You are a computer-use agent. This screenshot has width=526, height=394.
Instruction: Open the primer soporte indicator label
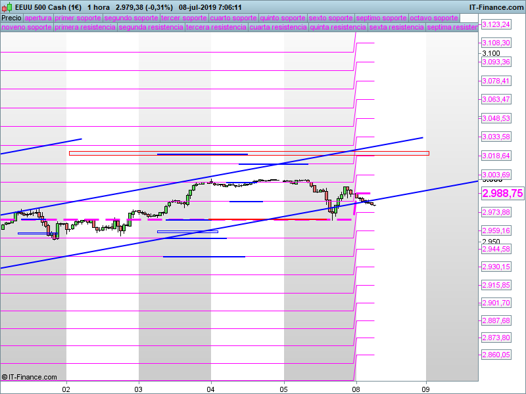[78, 18]
